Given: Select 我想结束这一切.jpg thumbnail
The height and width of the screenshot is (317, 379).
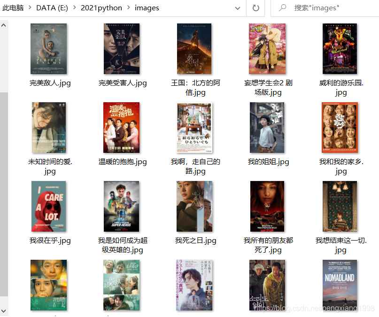Looking at the screenshot, I should [x=340, y=206].
